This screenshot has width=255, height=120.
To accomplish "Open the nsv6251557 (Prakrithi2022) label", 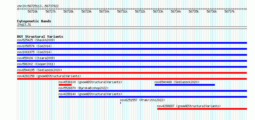I will [x=142, y=100].
